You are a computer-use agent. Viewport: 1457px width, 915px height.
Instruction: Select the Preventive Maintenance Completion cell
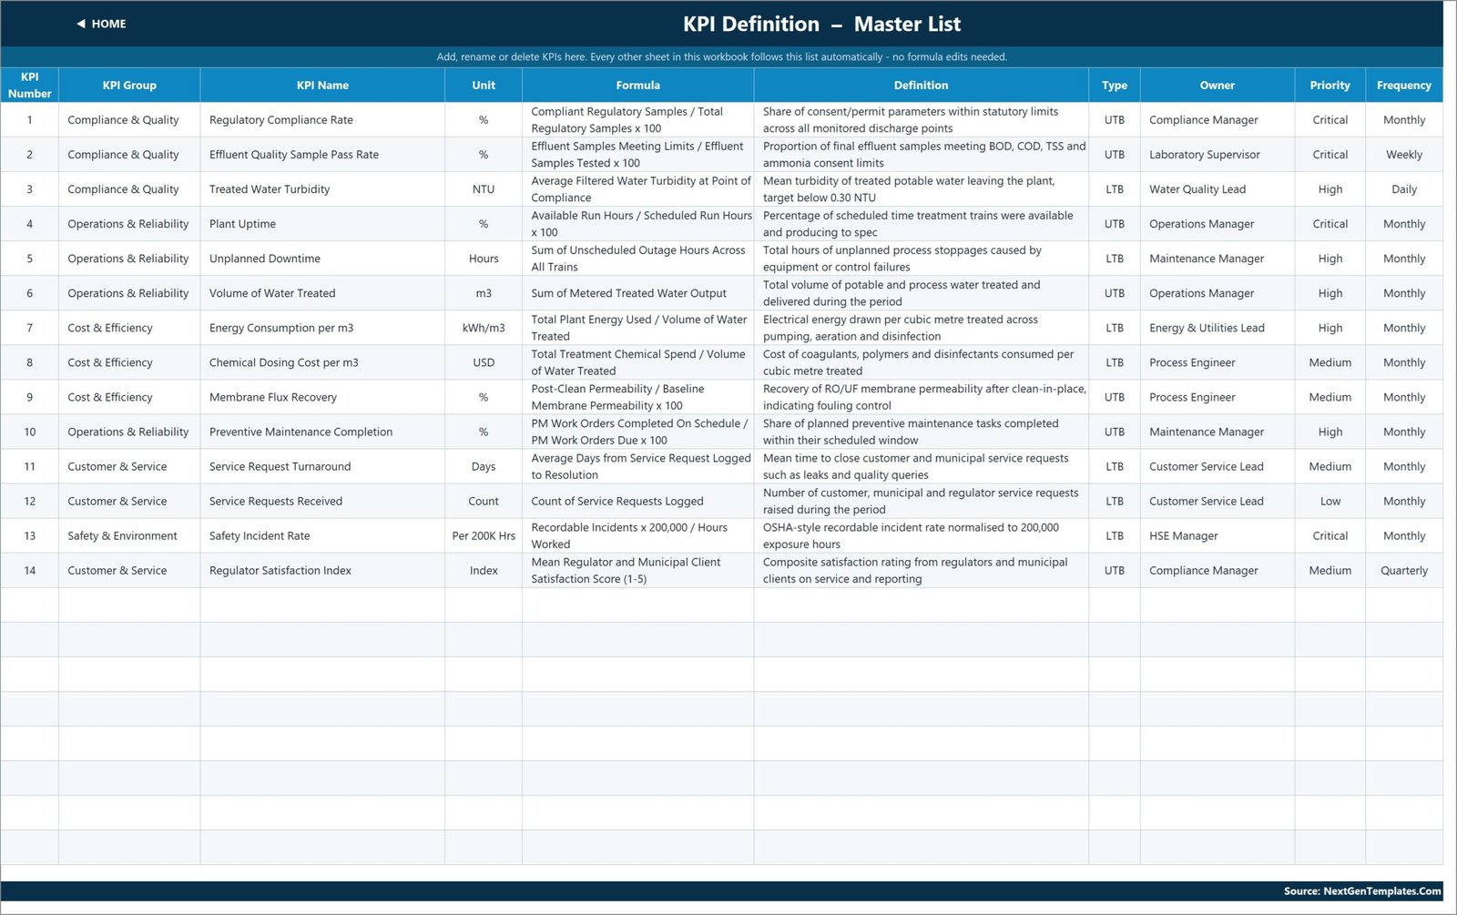pos(322,432)
